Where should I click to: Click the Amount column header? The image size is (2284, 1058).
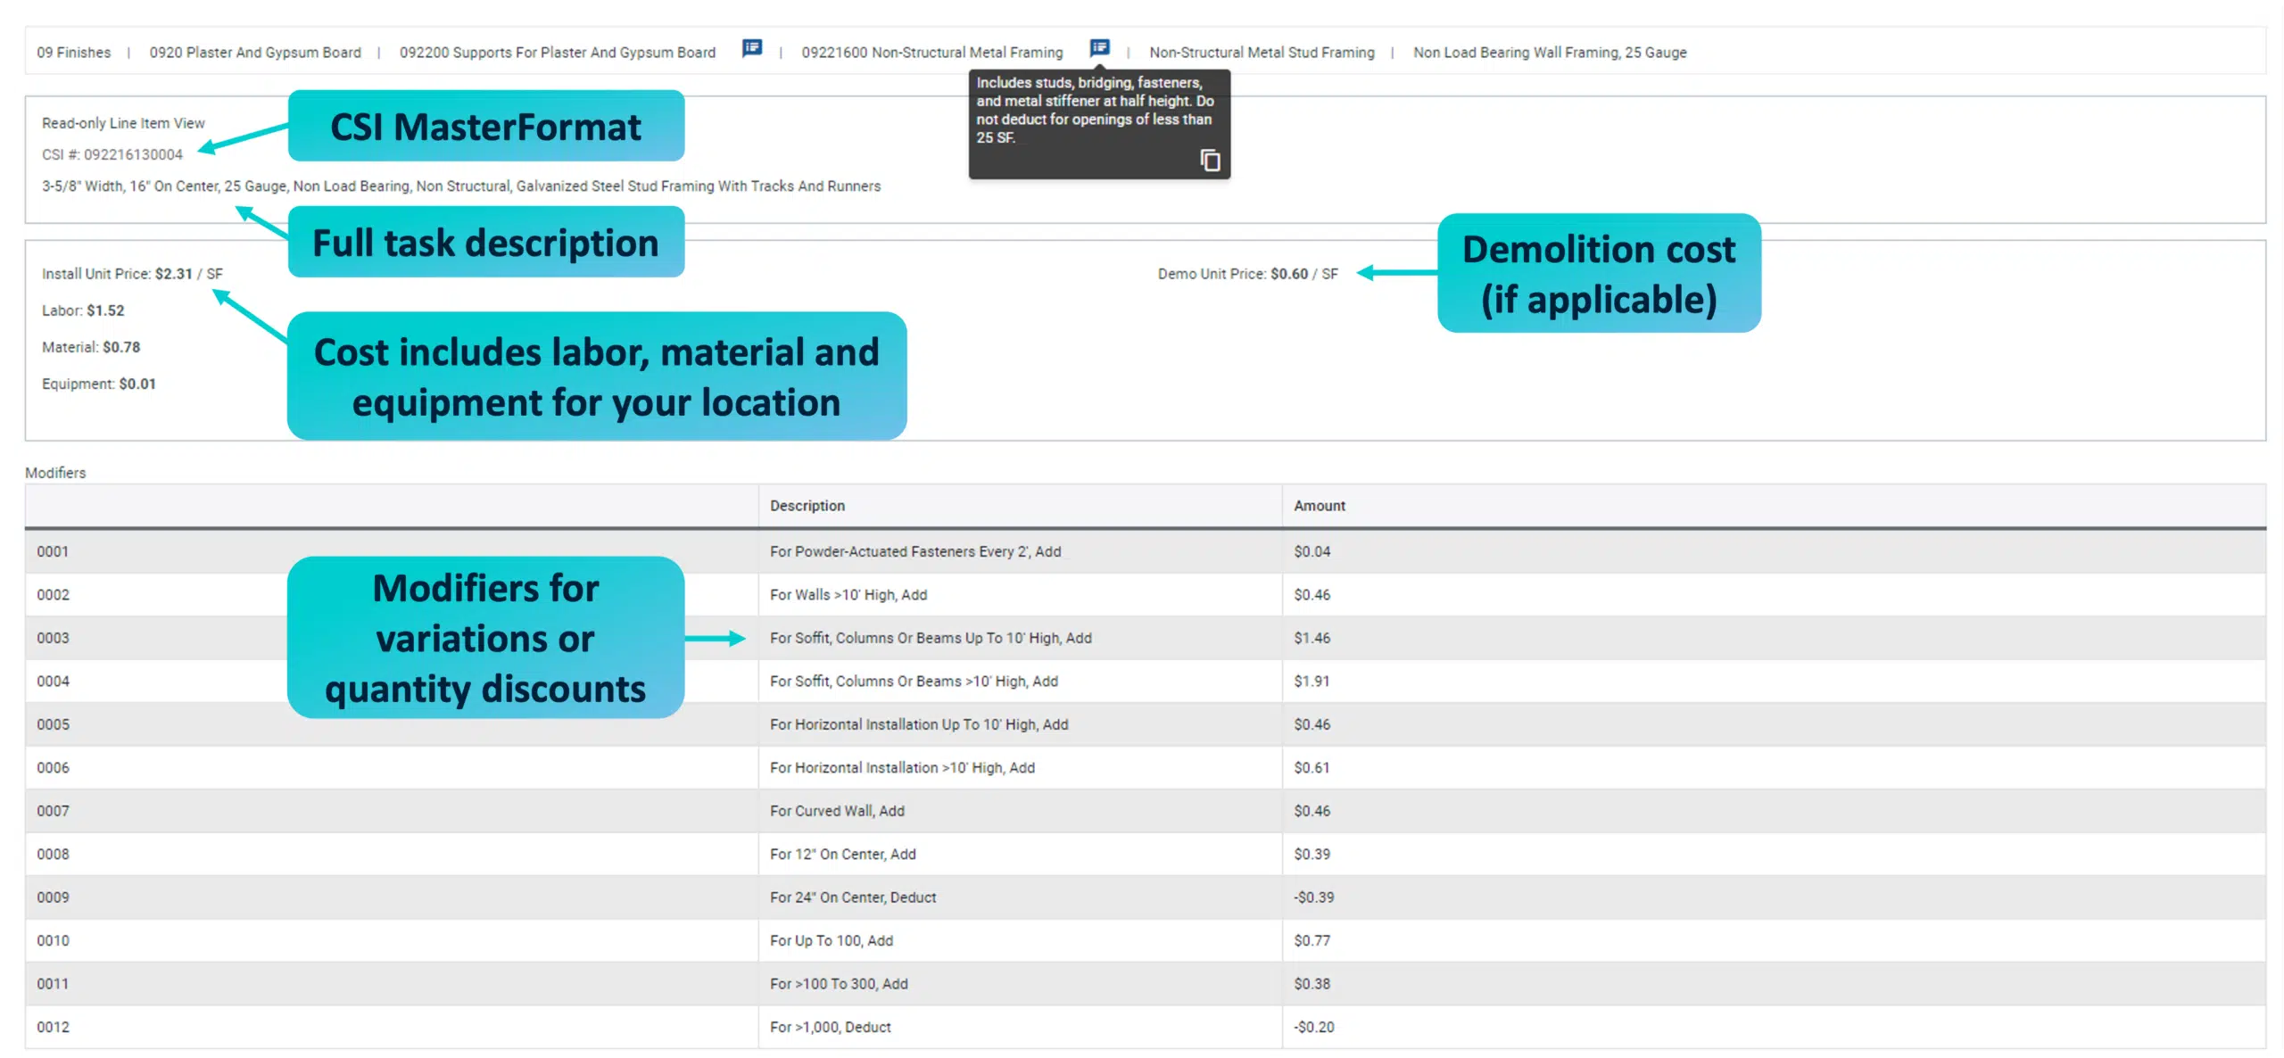click(x=1320, y=506)
